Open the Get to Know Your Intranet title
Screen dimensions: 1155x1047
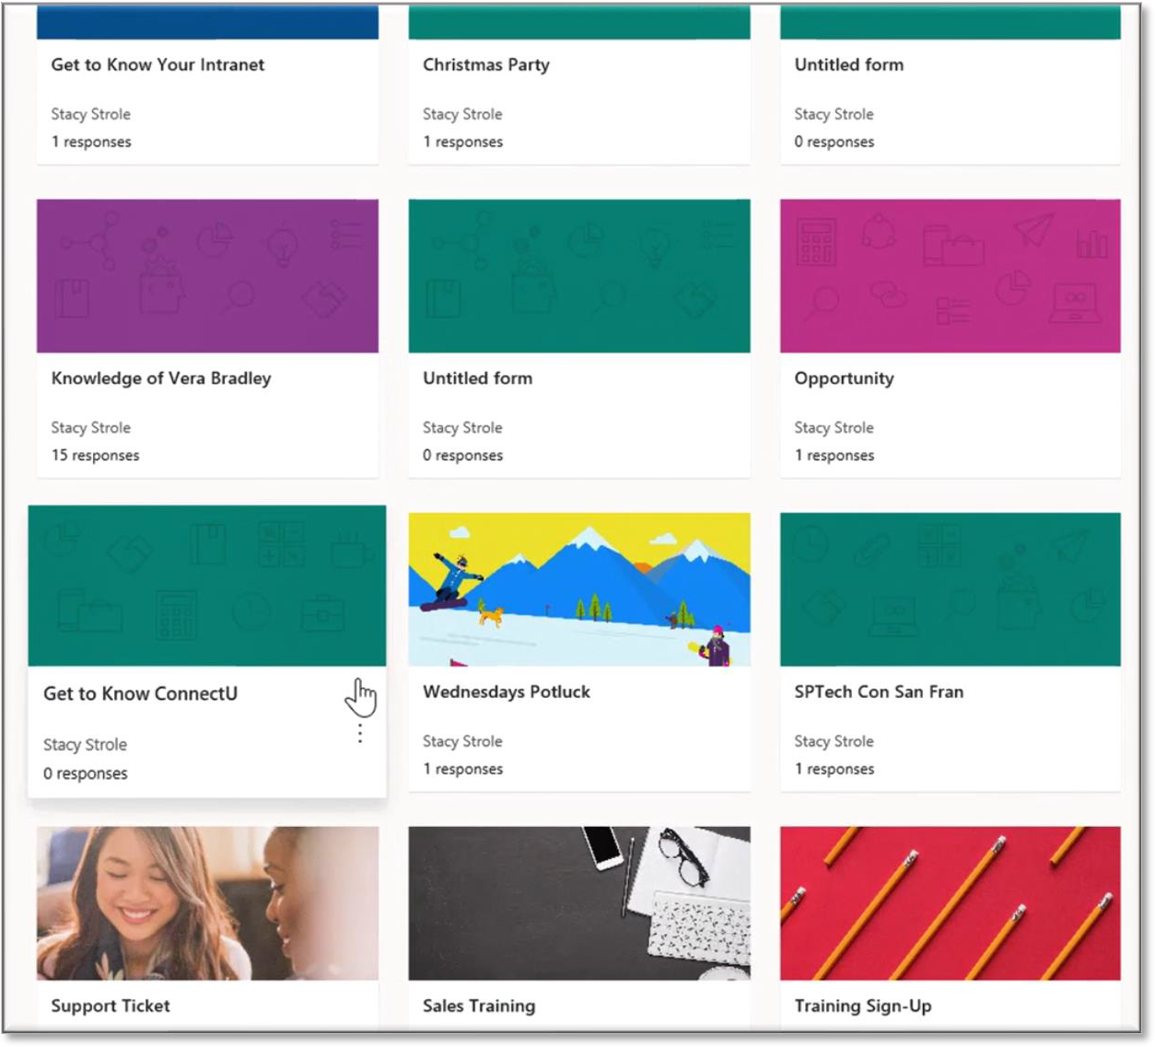click(157, 64)
